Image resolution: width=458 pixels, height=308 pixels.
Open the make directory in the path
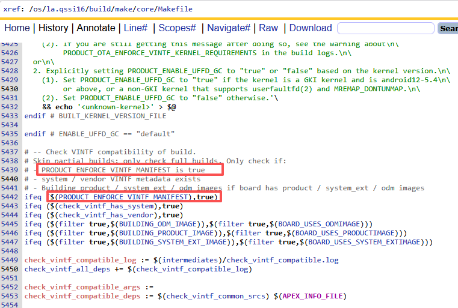point(124,9)
